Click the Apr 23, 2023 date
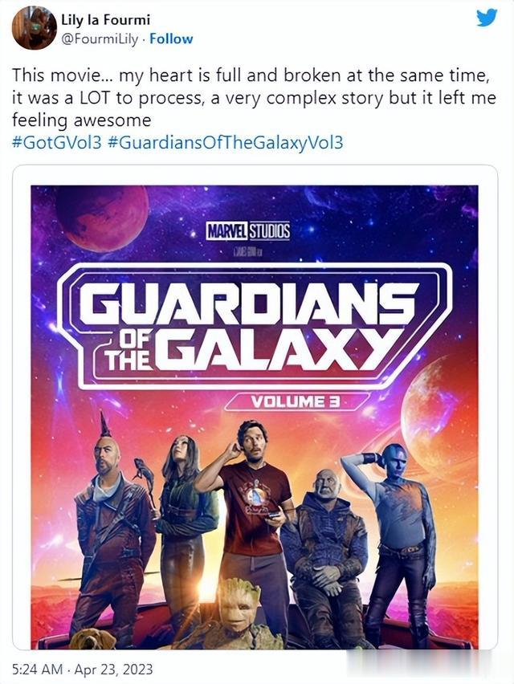This screenshot has height=684, width=514. tap(113, 670)
